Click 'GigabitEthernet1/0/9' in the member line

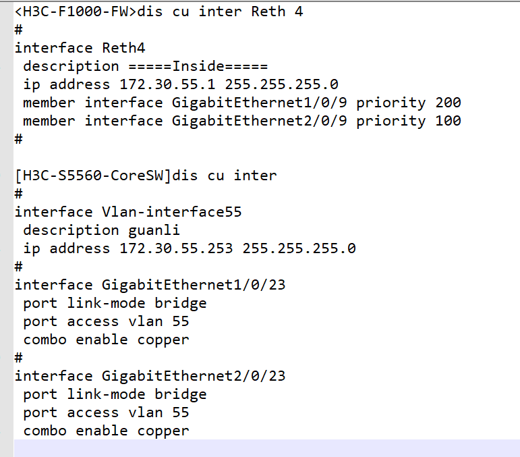260,103
